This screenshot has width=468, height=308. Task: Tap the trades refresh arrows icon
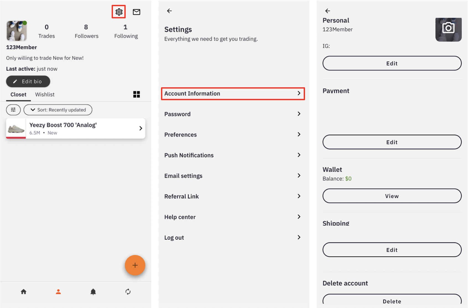pos(128,292)
